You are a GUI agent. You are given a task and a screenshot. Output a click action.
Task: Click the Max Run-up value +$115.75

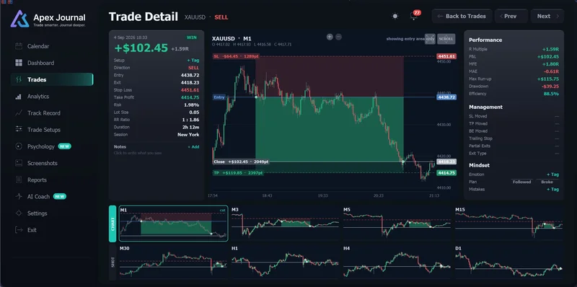coord(548,79)
